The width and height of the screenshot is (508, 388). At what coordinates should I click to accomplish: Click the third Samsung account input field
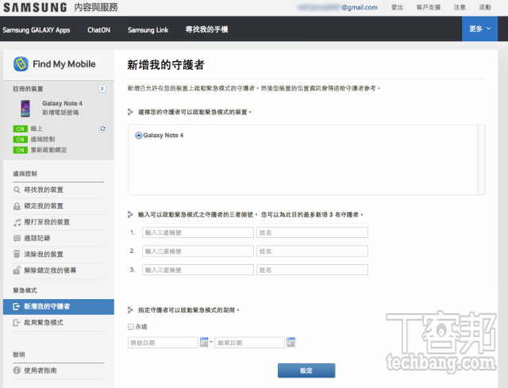pyautogui.click(x=198, y=270)
